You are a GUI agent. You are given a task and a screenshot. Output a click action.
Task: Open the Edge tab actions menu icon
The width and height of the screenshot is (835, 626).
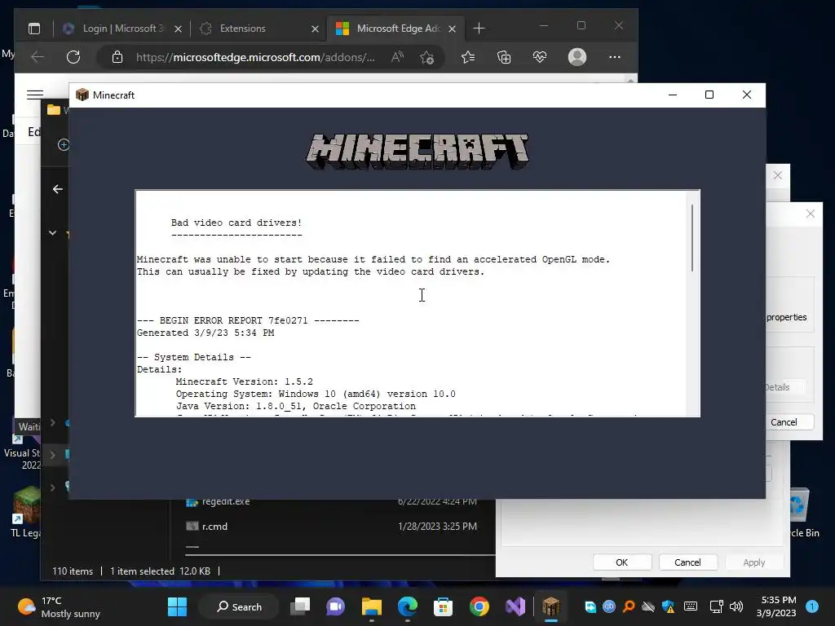point(34,29)
